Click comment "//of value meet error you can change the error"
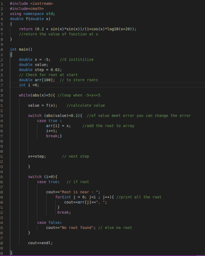 pyautogui.click(x=139, y=116)
